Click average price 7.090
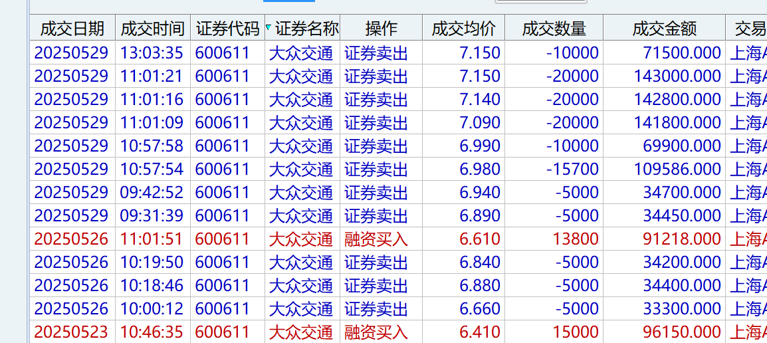The image size is (767, 343). tap(480, 122)
